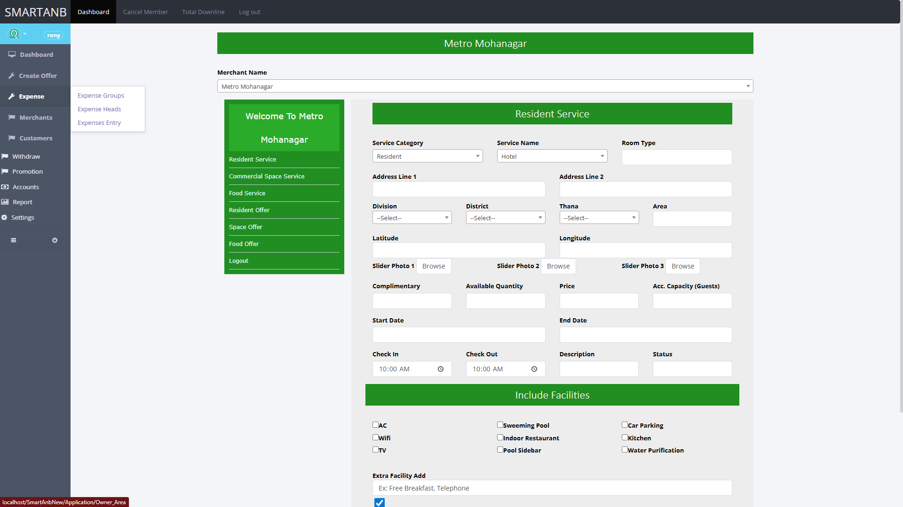Tick the Indoor Restaurant checkbox
903x507 pixels.
coord(500,437)
